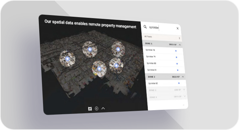Select Sprinkler 79 in the list
Screen dimensions: 239x130
[151, 56]
